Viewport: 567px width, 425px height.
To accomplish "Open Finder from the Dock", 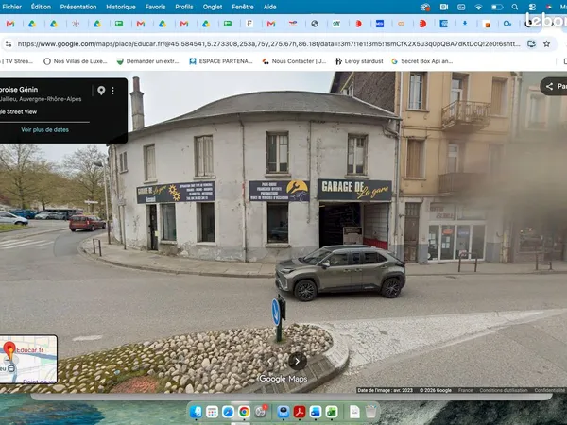I will [196, 412].
